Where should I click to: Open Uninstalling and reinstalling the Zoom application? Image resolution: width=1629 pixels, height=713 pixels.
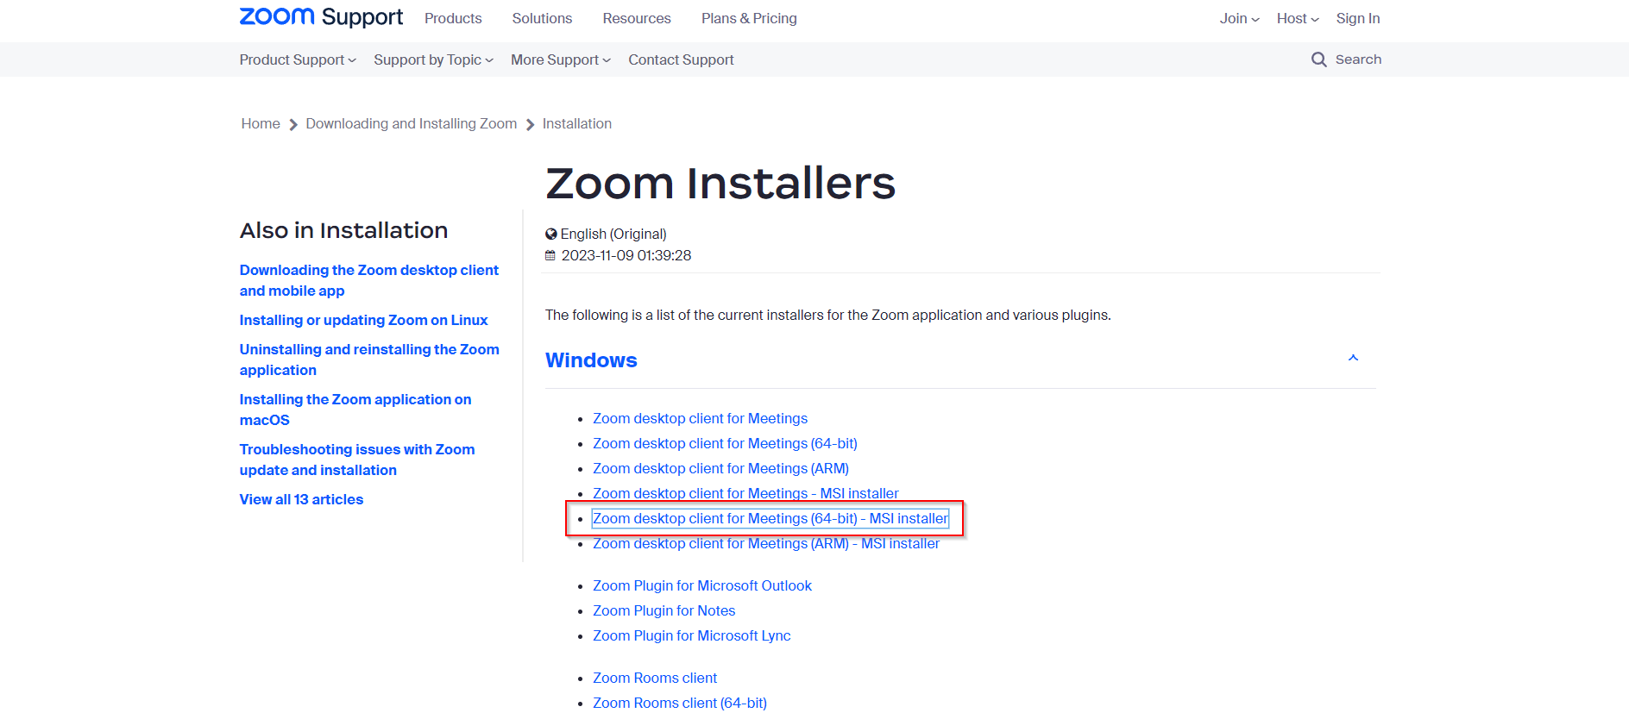[x=369, y=360]
